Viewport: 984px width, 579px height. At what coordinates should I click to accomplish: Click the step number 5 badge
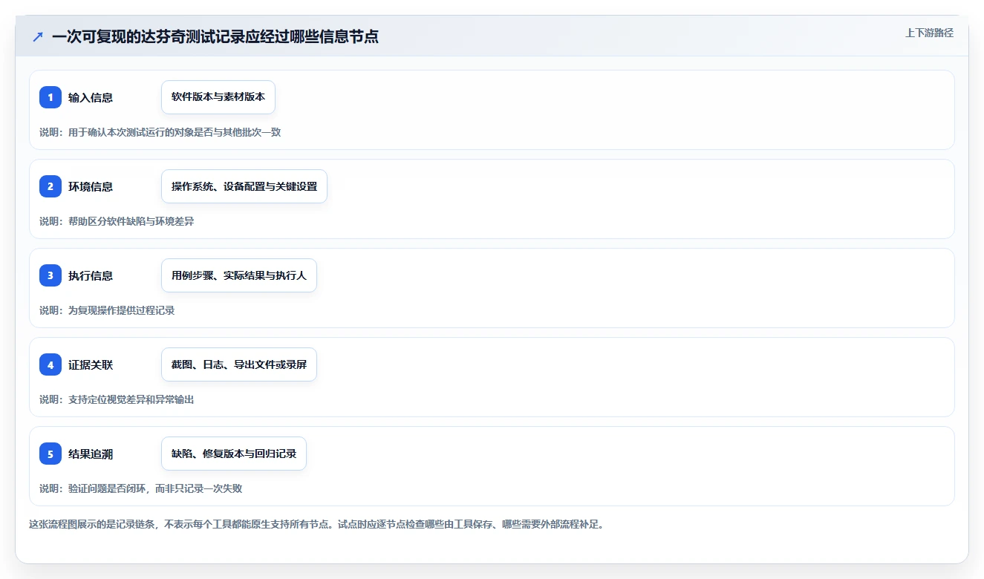[x=50, y=454]
